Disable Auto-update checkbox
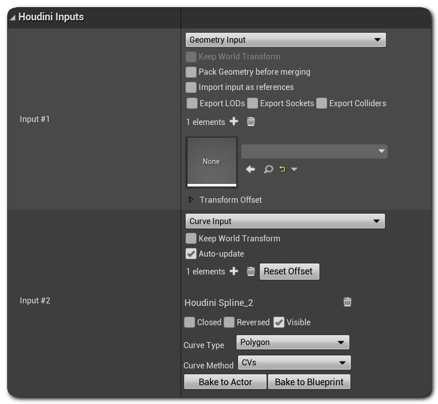The height and width of the screenshot is (404, 438). click(x=191, y=254)
